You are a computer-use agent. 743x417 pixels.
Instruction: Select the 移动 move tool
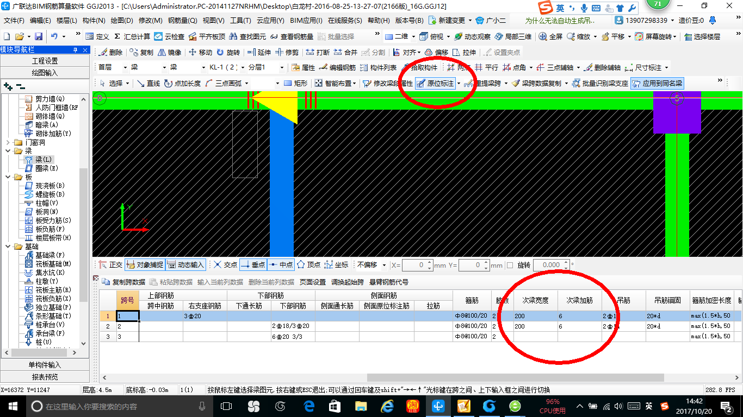[x=200, y=52]
